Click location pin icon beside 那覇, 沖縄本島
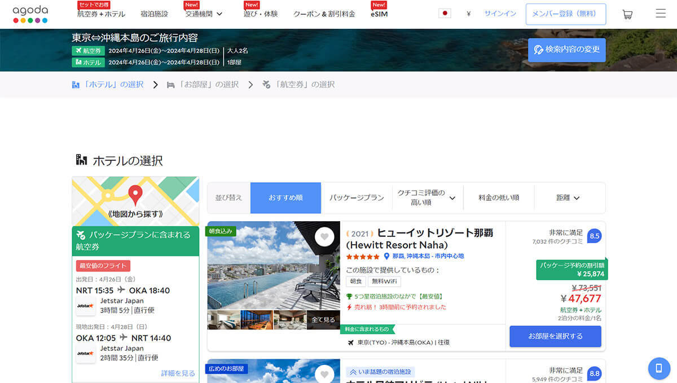 (387, 256)
